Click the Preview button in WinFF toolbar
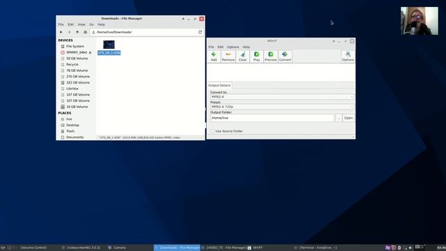Image resolution: width=446 pixels, height=251 pixels. (270, 56)
